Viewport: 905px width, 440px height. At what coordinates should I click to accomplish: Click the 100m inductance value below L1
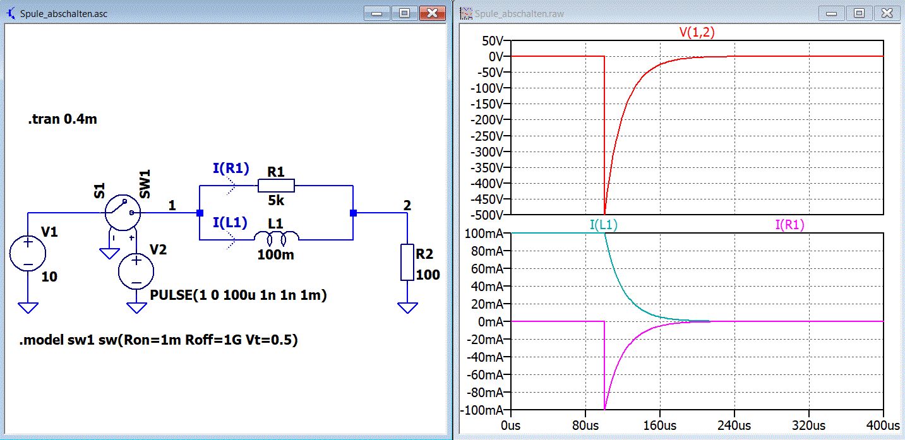275,255
